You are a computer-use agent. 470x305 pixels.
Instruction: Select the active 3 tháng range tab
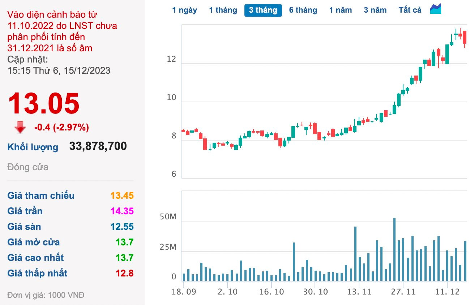click(x=263, y=10)
